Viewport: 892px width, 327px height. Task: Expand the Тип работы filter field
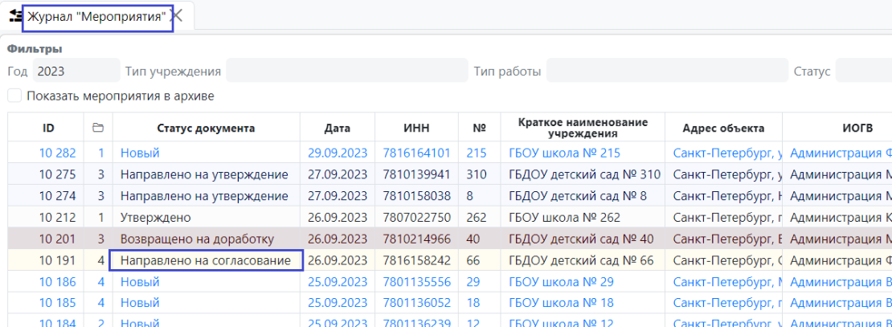tap(667, 71)
